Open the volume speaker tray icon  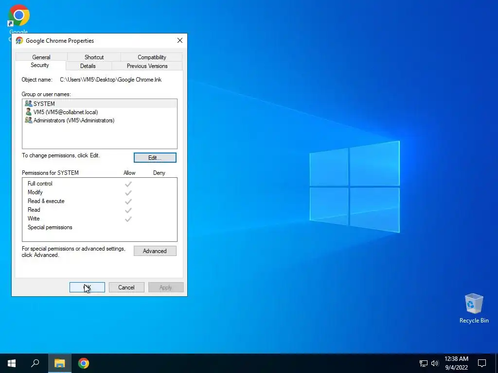(x=435, y=363)
